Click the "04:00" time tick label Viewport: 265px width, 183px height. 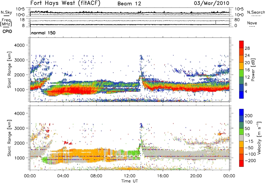pyautogui.click(x=63, y=176)
